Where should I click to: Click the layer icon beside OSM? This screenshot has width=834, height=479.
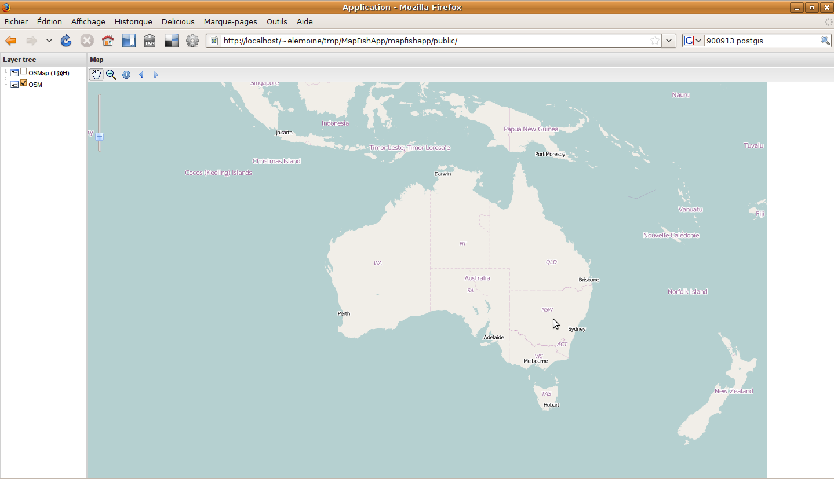14,85
